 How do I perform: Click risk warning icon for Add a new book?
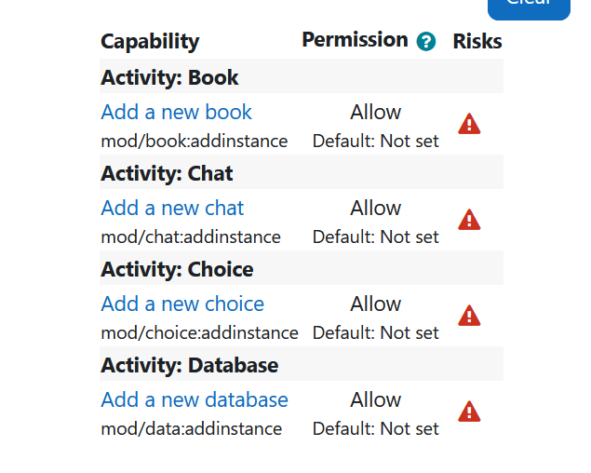tap(469, 124)
